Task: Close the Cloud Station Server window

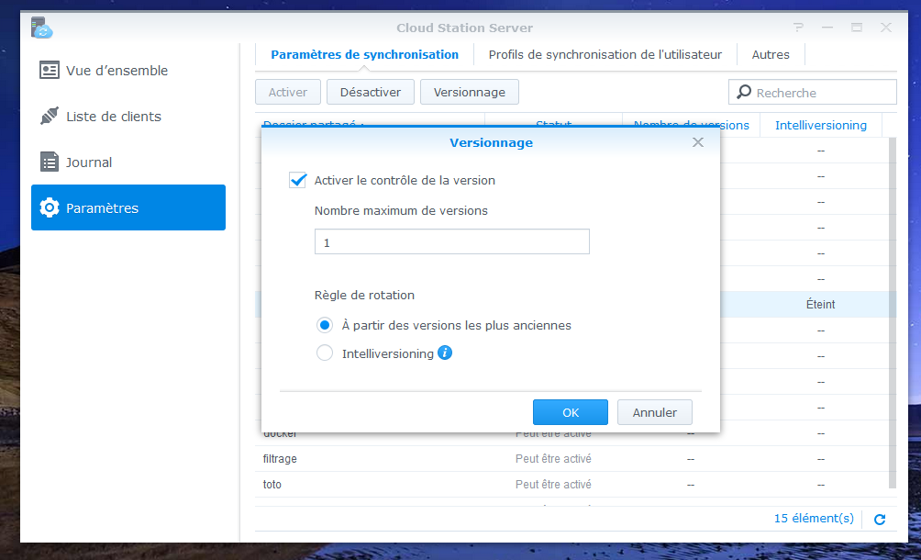Action: pos(886,28)
